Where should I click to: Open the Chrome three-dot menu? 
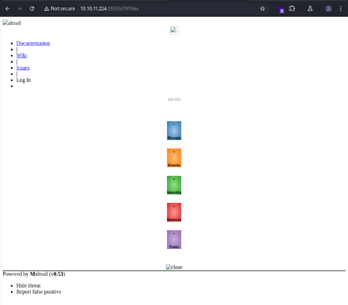coord(341,8)
